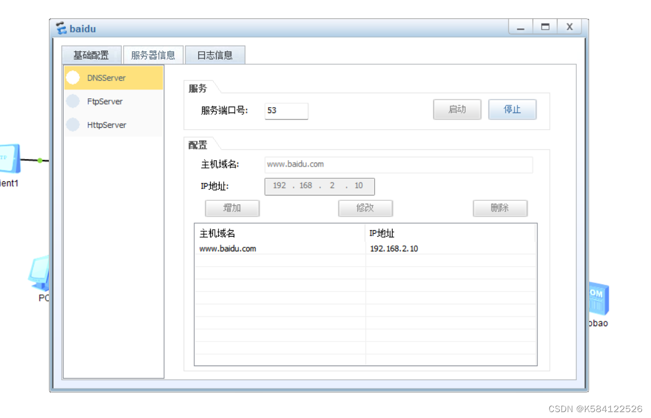The image size is (651, 418).
Task: Click the FtpServer radio circle
Action: click(73, 101)
